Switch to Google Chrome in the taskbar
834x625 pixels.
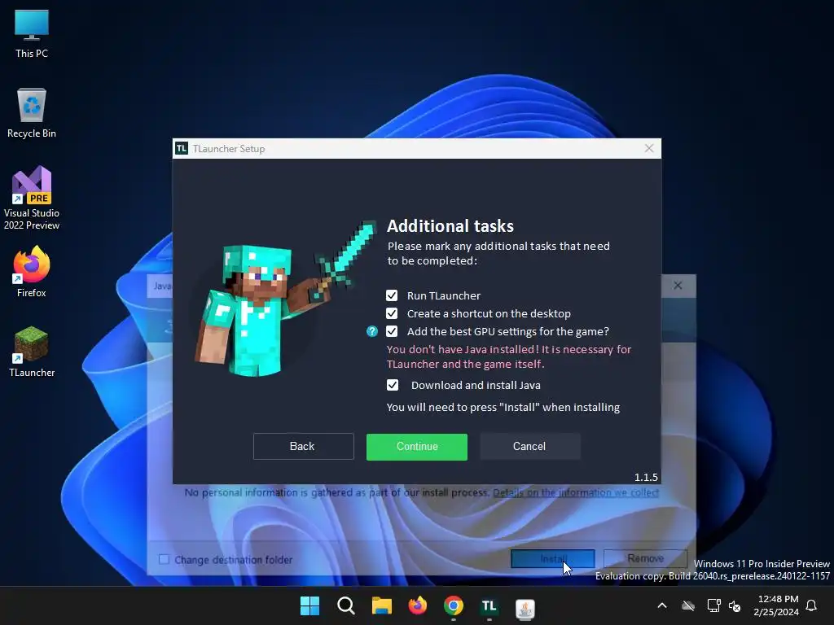pyautogui.click(x=453, y=605)
